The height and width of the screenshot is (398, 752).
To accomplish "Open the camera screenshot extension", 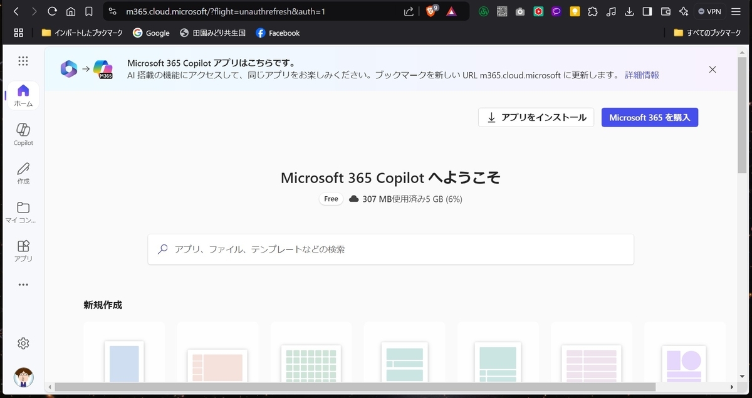I will coord(520,11).
